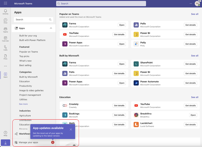
Task: Click the Power Automate app icon
Action: click(136, 83)
